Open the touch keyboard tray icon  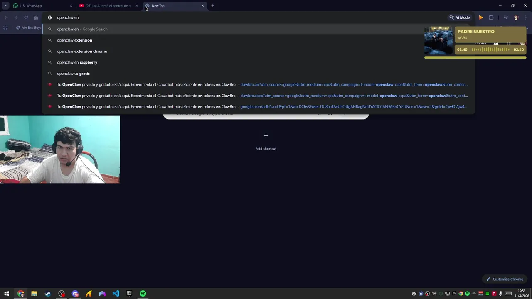508,294
